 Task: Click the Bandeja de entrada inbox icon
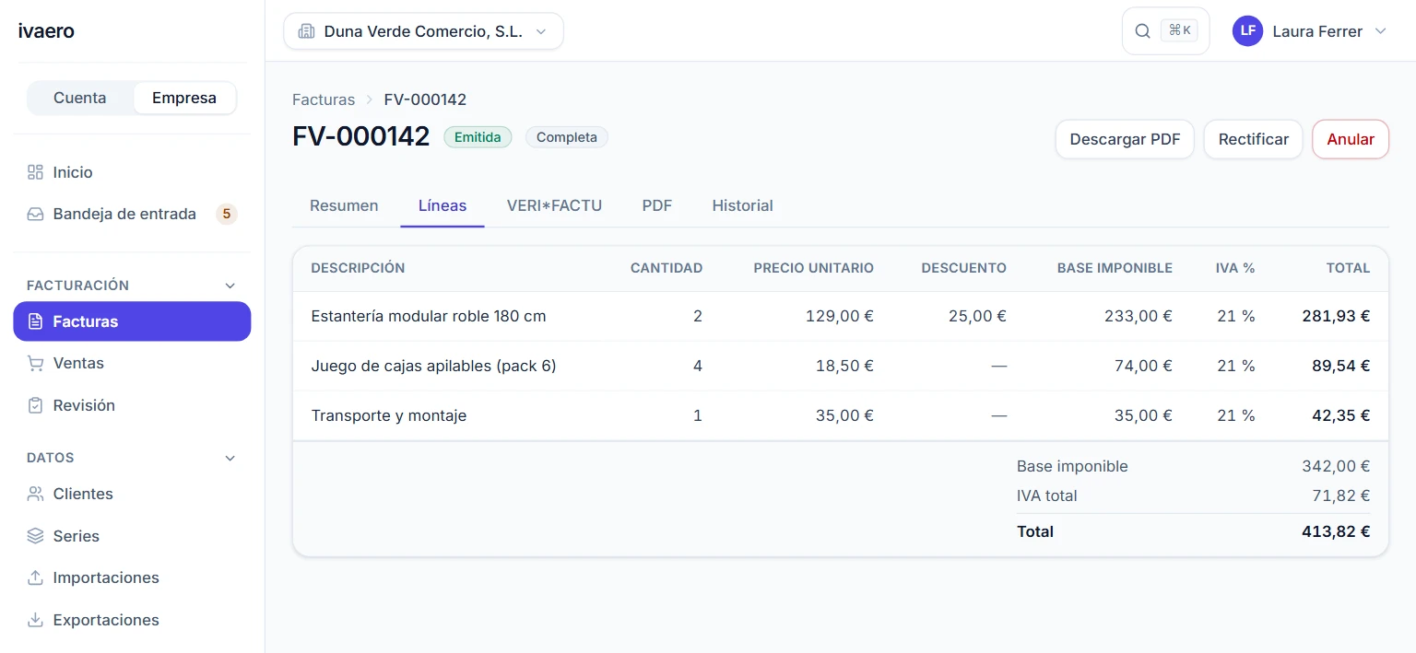35,214
